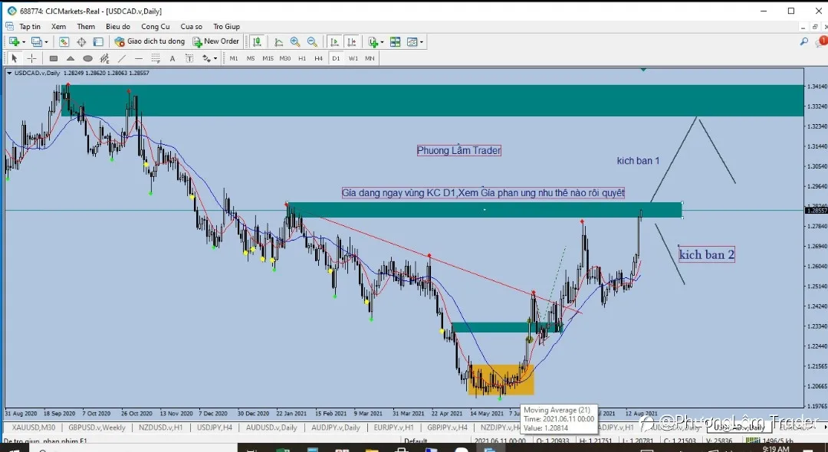Screen dimensions: 828x452
Task: Click the panel-list icon before Giao dich tu dong
Action: click(x=98, y=41)
